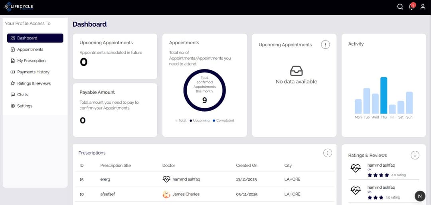Click heartbeat icon of 3.0 rating review
Image resolution: width=431 pixels, height=205 pixels.
click(356, 190)
